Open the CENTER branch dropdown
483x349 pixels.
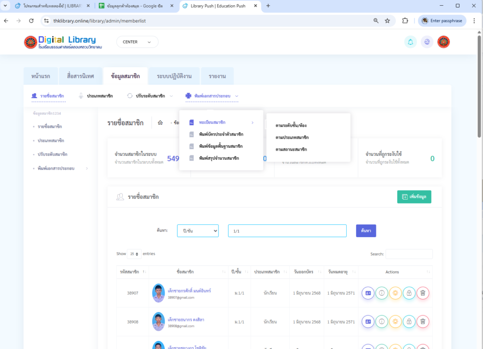(137, 42)
